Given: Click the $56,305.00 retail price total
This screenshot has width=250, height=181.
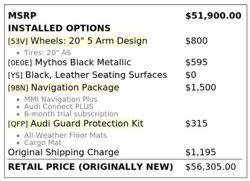Looking at the screenshot, I should coord(210,167).
